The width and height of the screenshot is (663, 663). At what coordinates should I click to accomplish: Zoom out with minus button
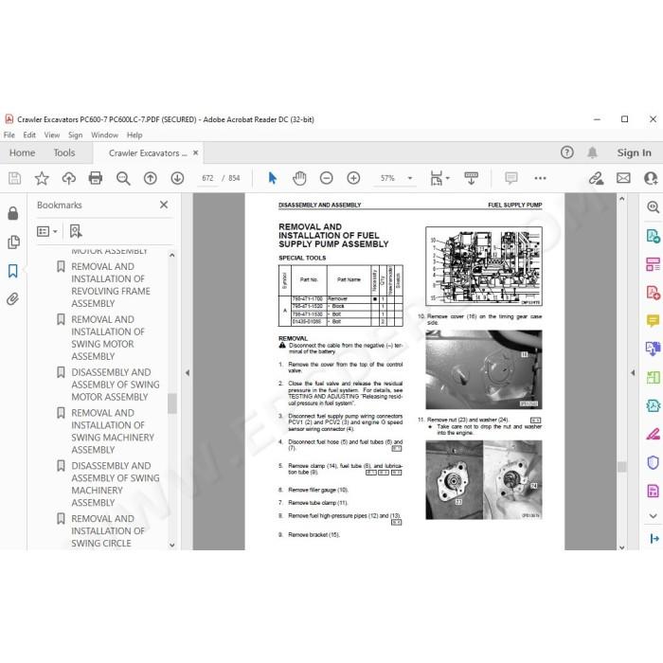(x=326, y=178)
